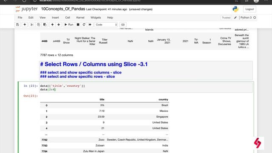Image resolution: width=272 pixels, height=153 pixels.
Task: Click the browser reload icon
Action: (24, 1)
